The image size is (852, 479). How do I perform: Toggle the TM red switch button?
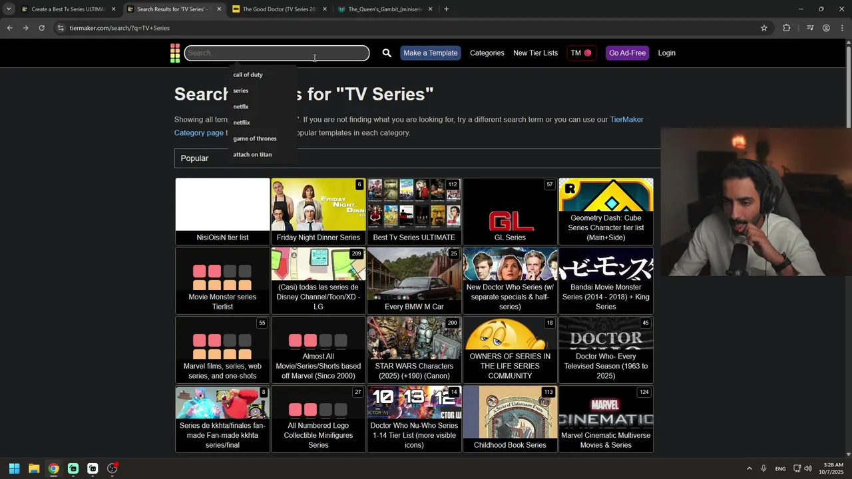(x=581, y=53)
